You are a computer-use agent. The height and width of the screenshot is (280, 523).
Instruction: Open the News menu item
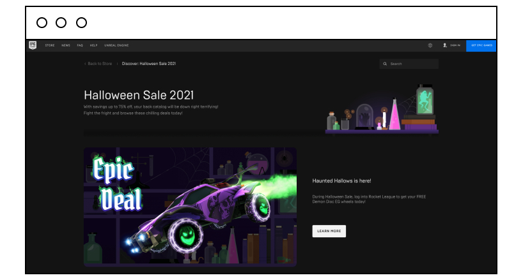point(66,45)
